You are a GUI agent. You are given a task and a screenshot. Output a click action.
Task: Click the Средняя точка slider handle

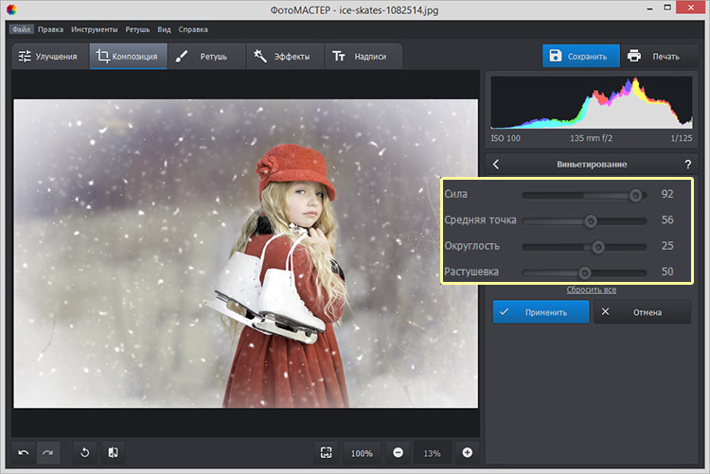click(x=590, y=221)
